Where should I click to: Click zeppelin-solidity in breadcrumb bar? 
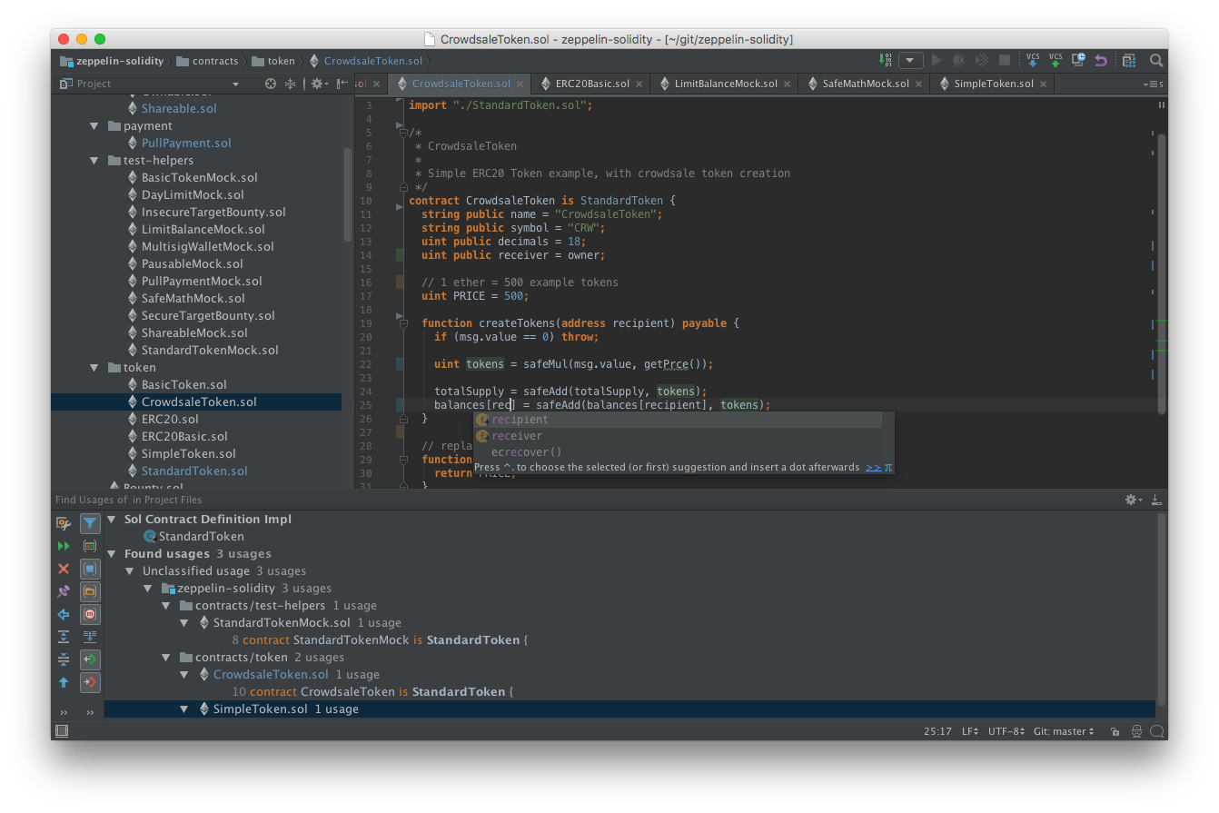coord(113,61)
